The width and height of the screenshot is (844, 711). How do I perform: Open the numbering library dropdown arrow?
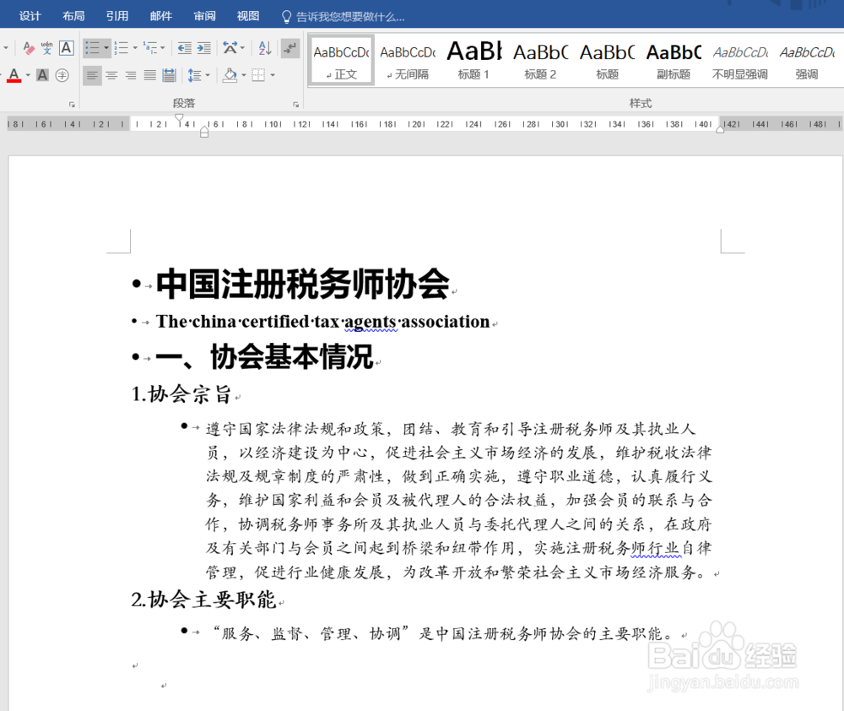point(134,48)
